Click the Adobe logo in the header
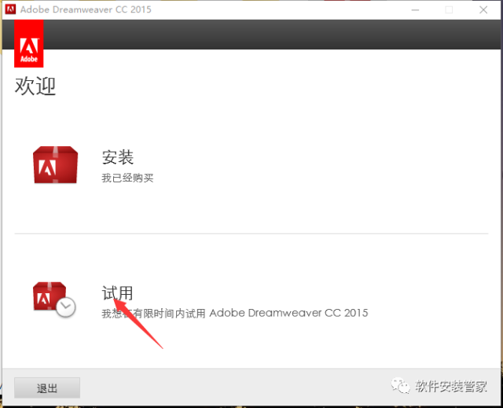Screen dimensions: 503x408 (x=29, y=43)
